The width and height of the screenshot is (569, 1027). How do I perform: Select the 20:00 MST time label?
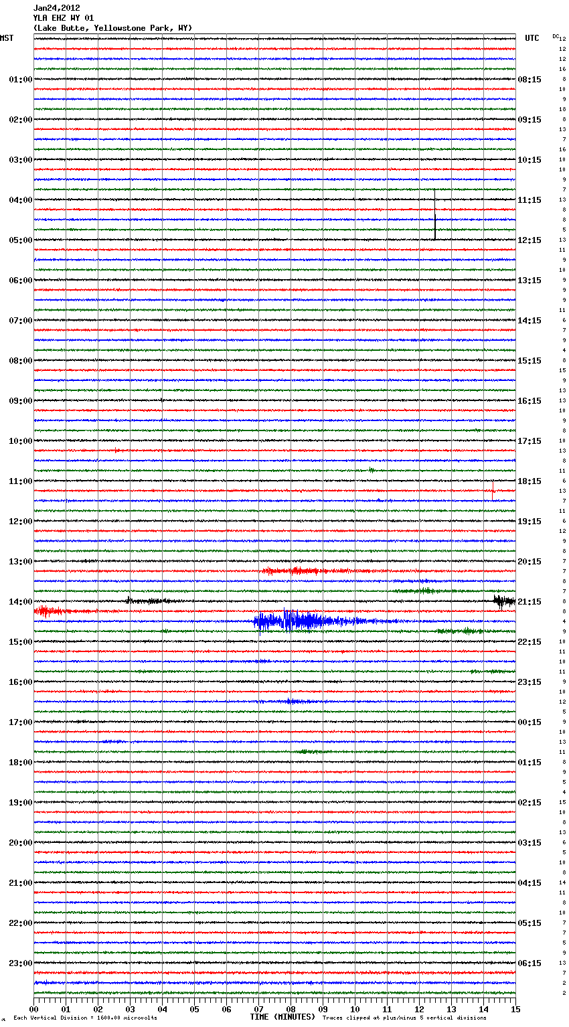[x=21, y=843]
